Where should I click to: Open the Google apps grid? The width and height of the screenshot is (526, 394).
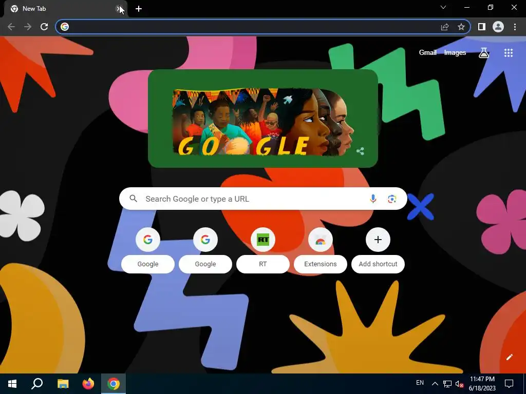point(509,53)
